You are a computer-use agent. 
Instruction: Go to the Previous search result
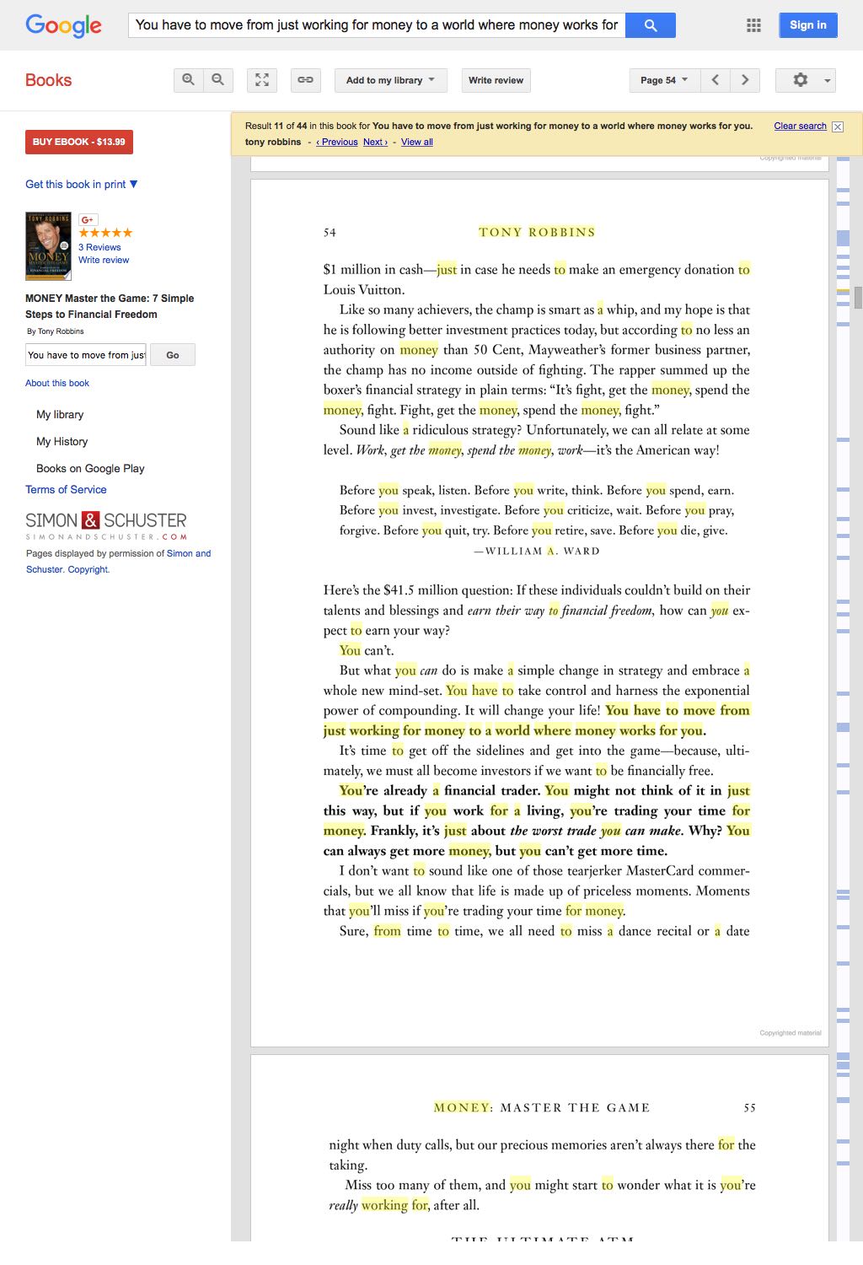pos(337,142)
